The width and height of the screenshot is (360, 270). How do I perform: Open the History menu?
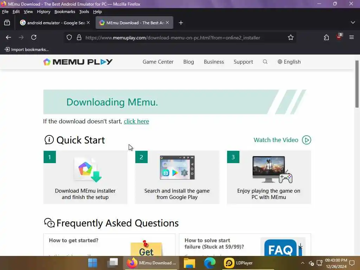pos(44,12)
